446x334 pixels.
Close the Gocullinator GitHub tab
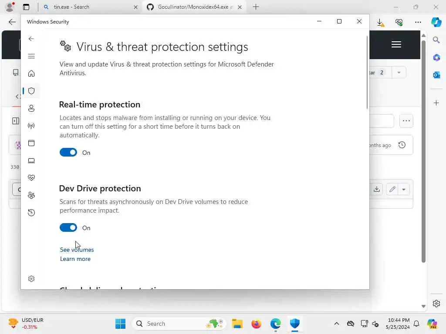[x=240, y=7]
